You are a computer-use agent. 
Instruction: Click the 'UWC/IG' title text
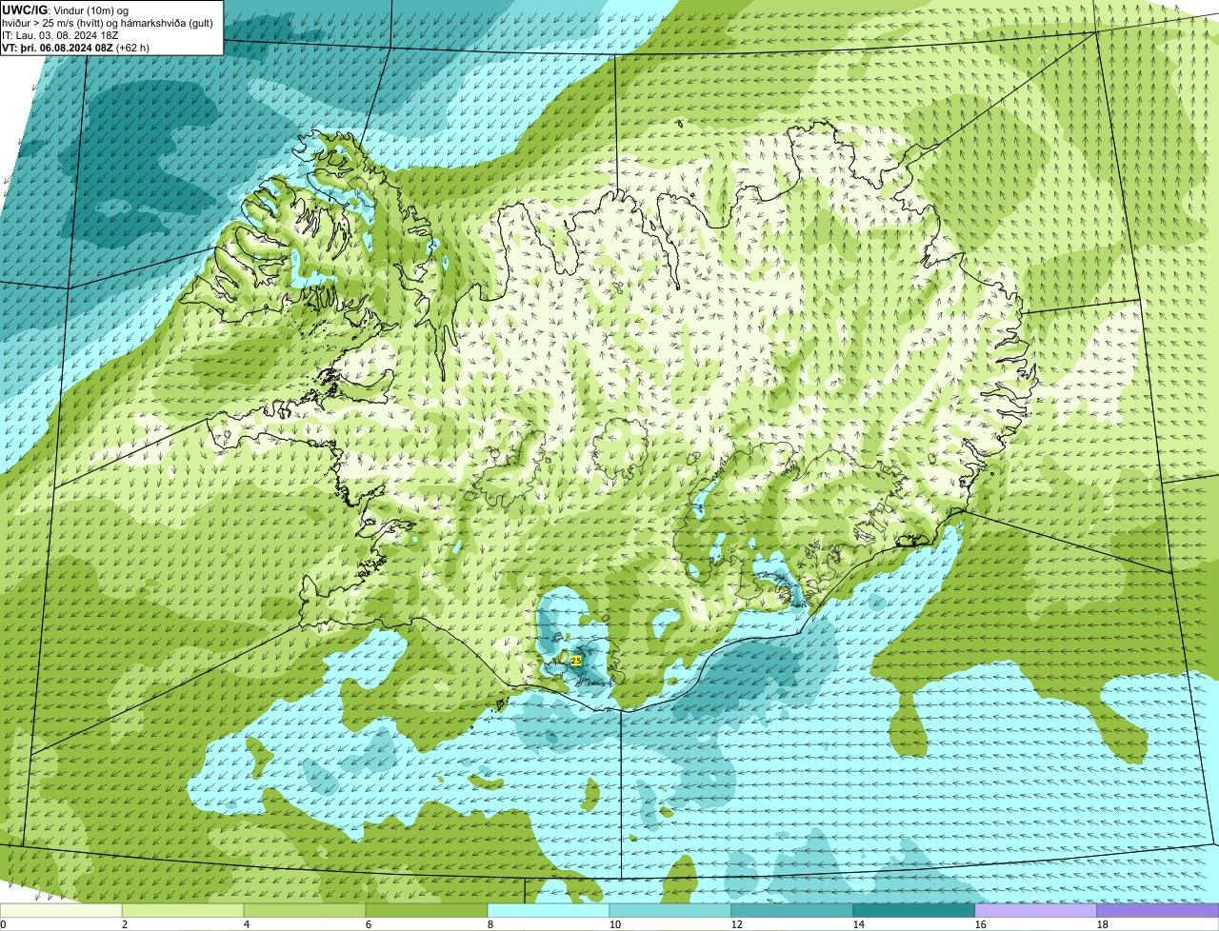point(25,10)
